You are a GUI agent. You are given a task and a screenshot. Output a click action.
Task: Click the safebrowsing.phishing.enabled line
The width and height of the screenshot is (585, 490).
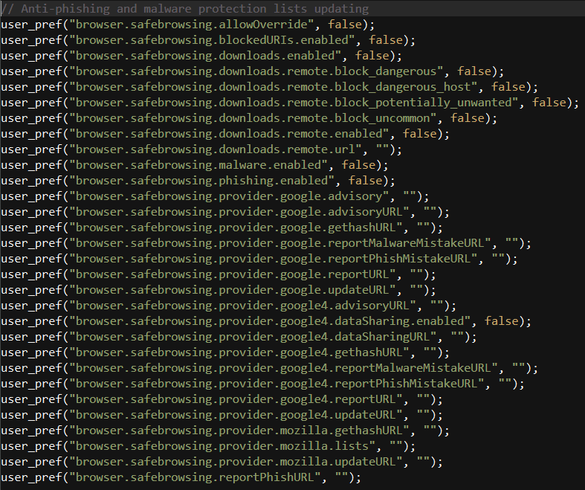pos(198,181)
